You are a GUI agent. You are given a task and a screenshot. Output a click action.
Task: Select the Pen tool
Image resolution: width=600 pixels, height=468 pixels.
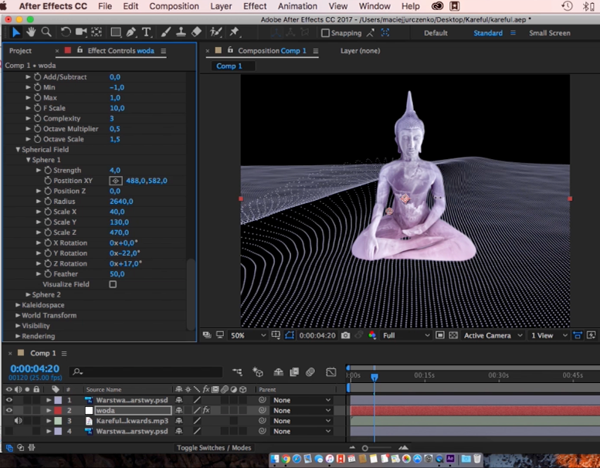click(x=131, y=32)
